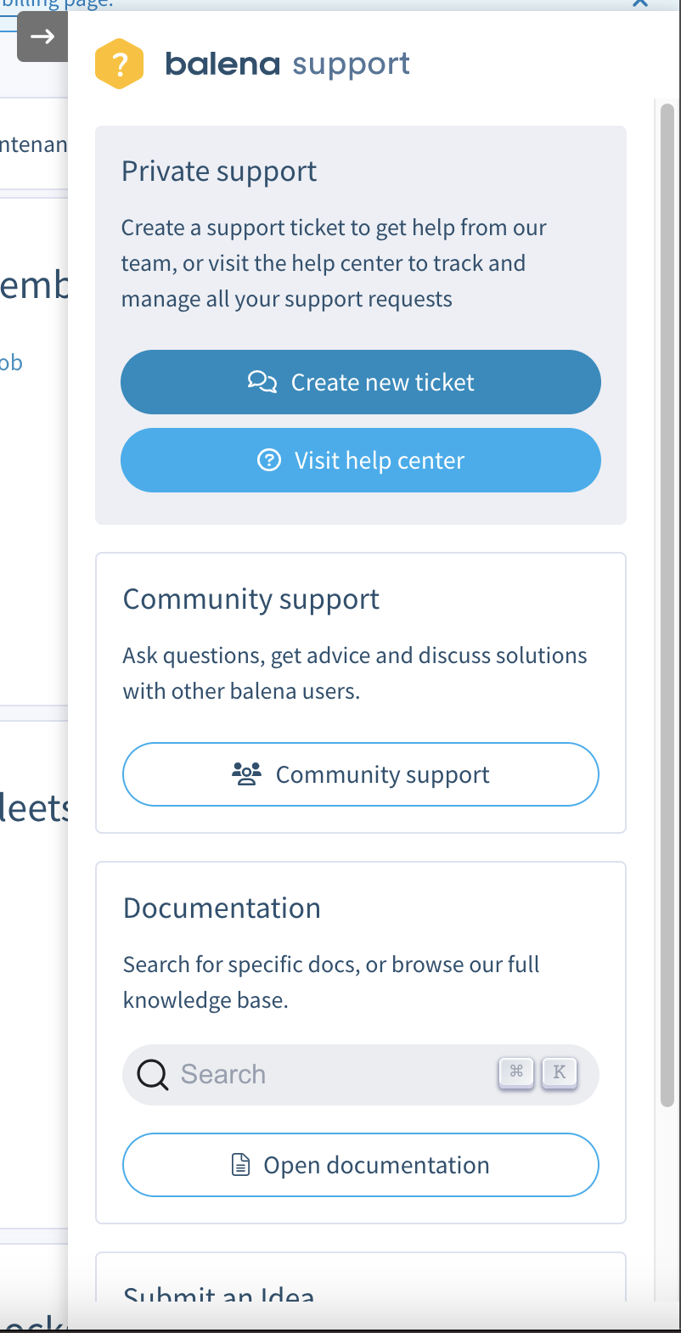Visit the help center
This screenshot has height=1333, width=681.
click(x=361, y=460)
